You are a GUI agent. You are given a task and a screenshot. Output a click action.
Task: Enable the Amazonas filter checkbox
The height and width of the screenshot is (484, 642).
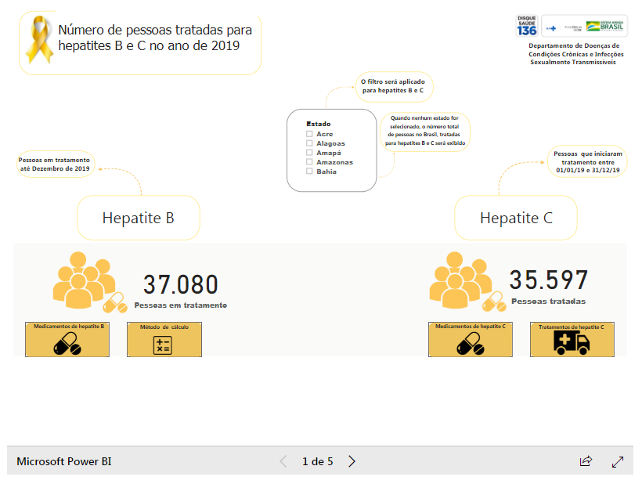(x=308, y=162)
